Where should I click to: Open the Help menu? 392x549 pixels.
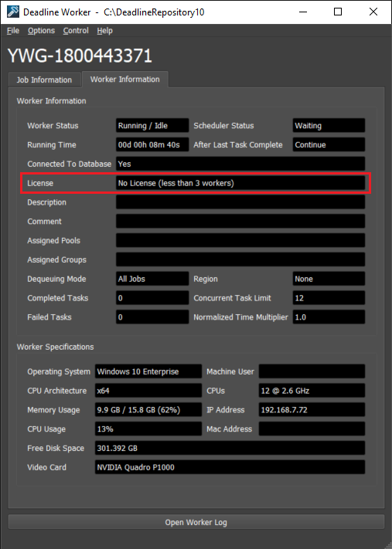[x=105, y=31]
